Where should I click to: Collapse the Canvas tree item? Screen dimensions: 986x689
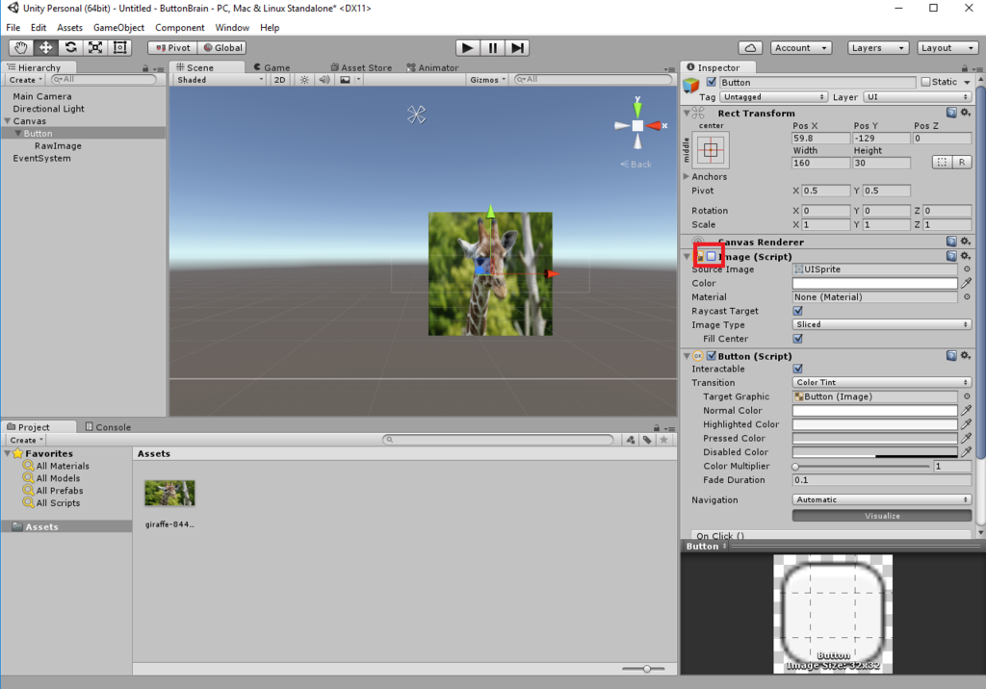(x=8, y=120)
